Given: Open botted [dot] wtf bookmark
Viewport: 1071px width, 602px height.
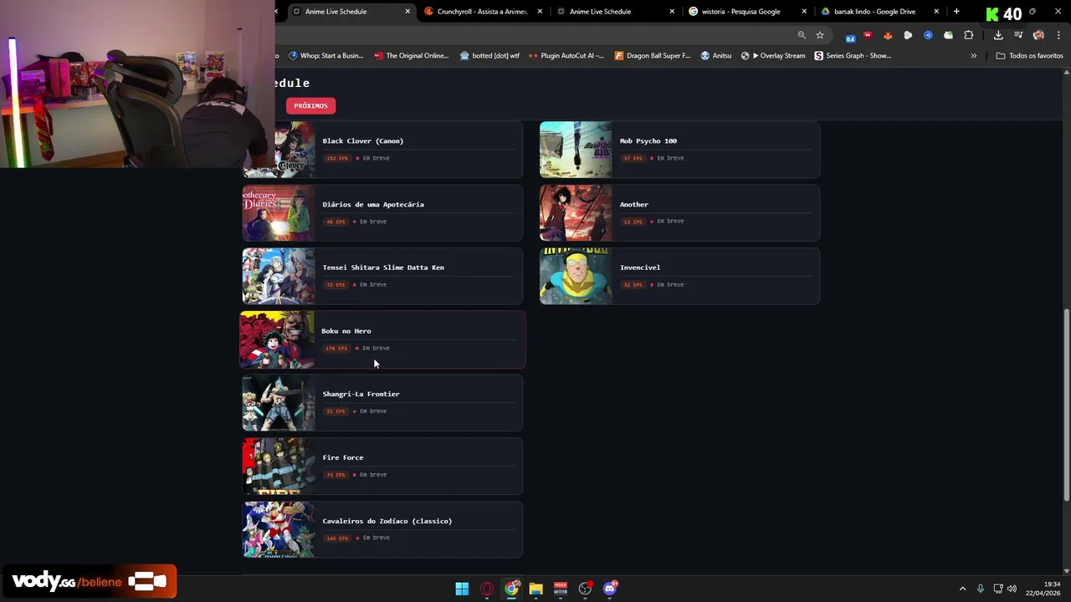Looking at the screenshot, I should pyautogui.click(x=489, y=56).
